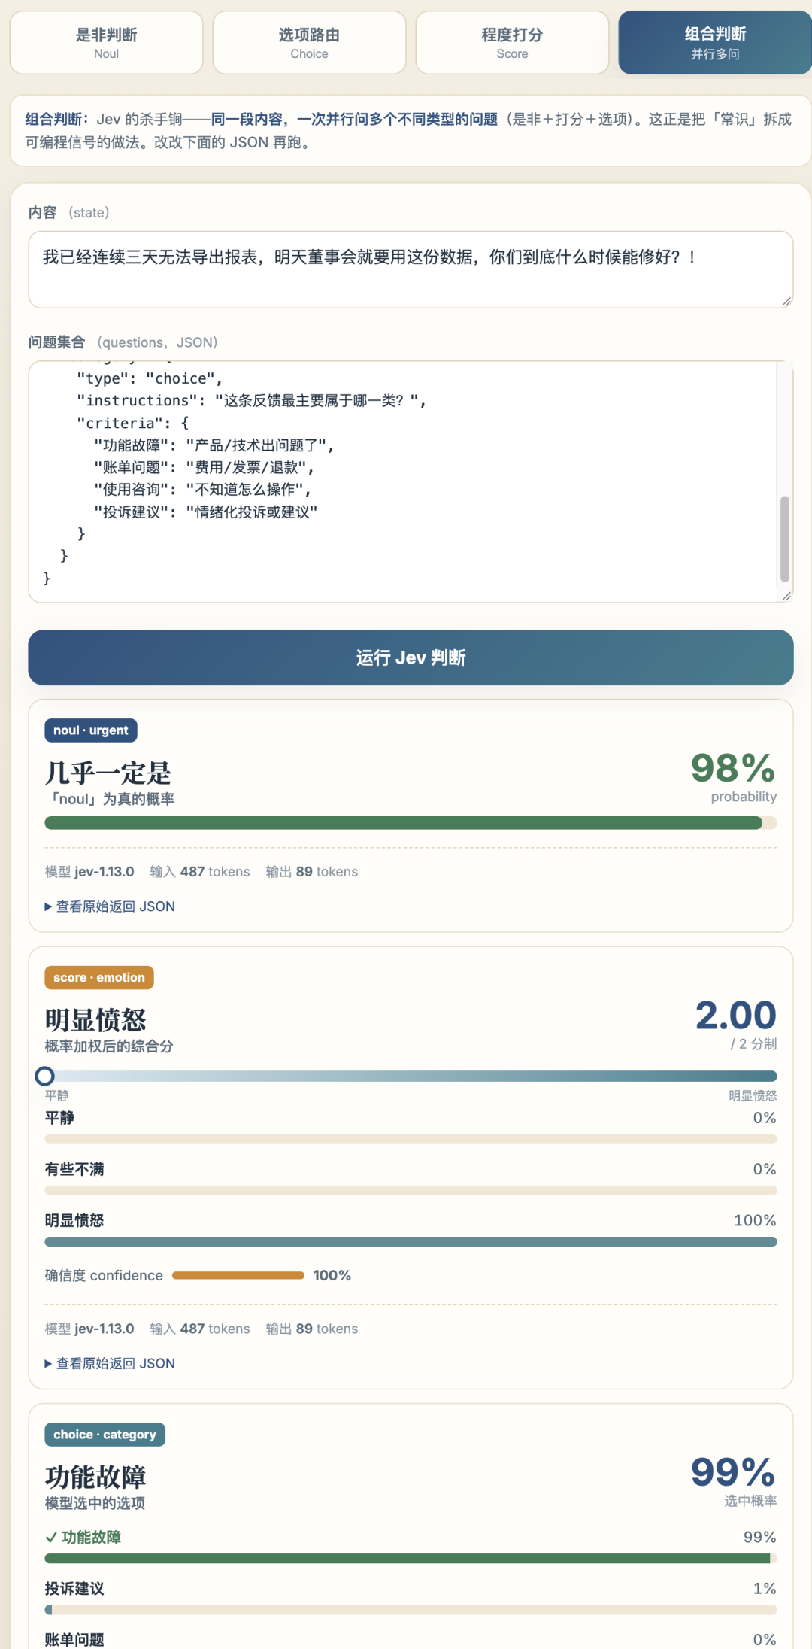The height and width of the screenshot is (1649, 812).
Task: Click the emotion score slider circle marker
Action: tap(45, 1077)
